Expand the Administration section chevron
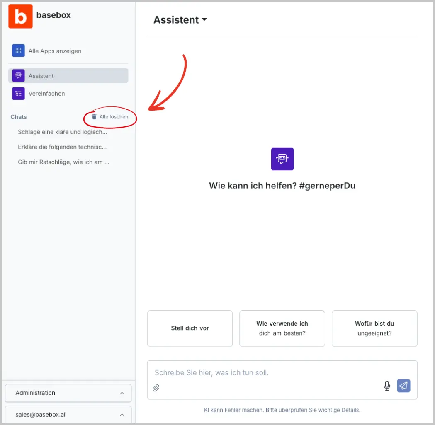Viewport: 435px width, 425px height. tap(122, 393)
